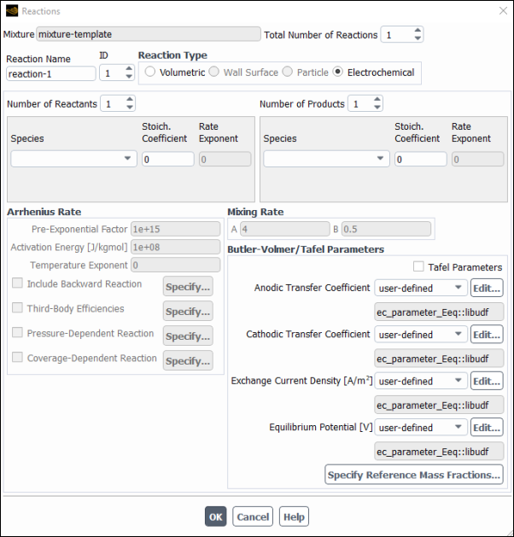Open the reactant Species dropdown

click(x=73, y=159)
